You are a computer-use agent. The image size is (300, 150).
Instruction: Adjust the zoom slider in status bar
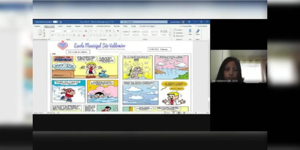coord(196,113)
